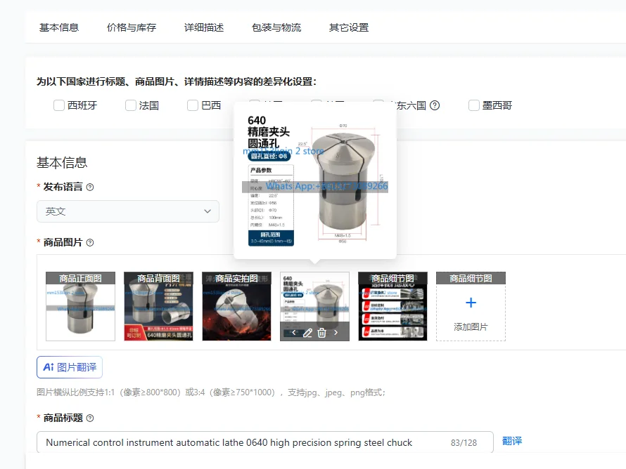The image size is (626, 469).
Task: Select the 墨西哥 checkbox
Action: point(474,105)
